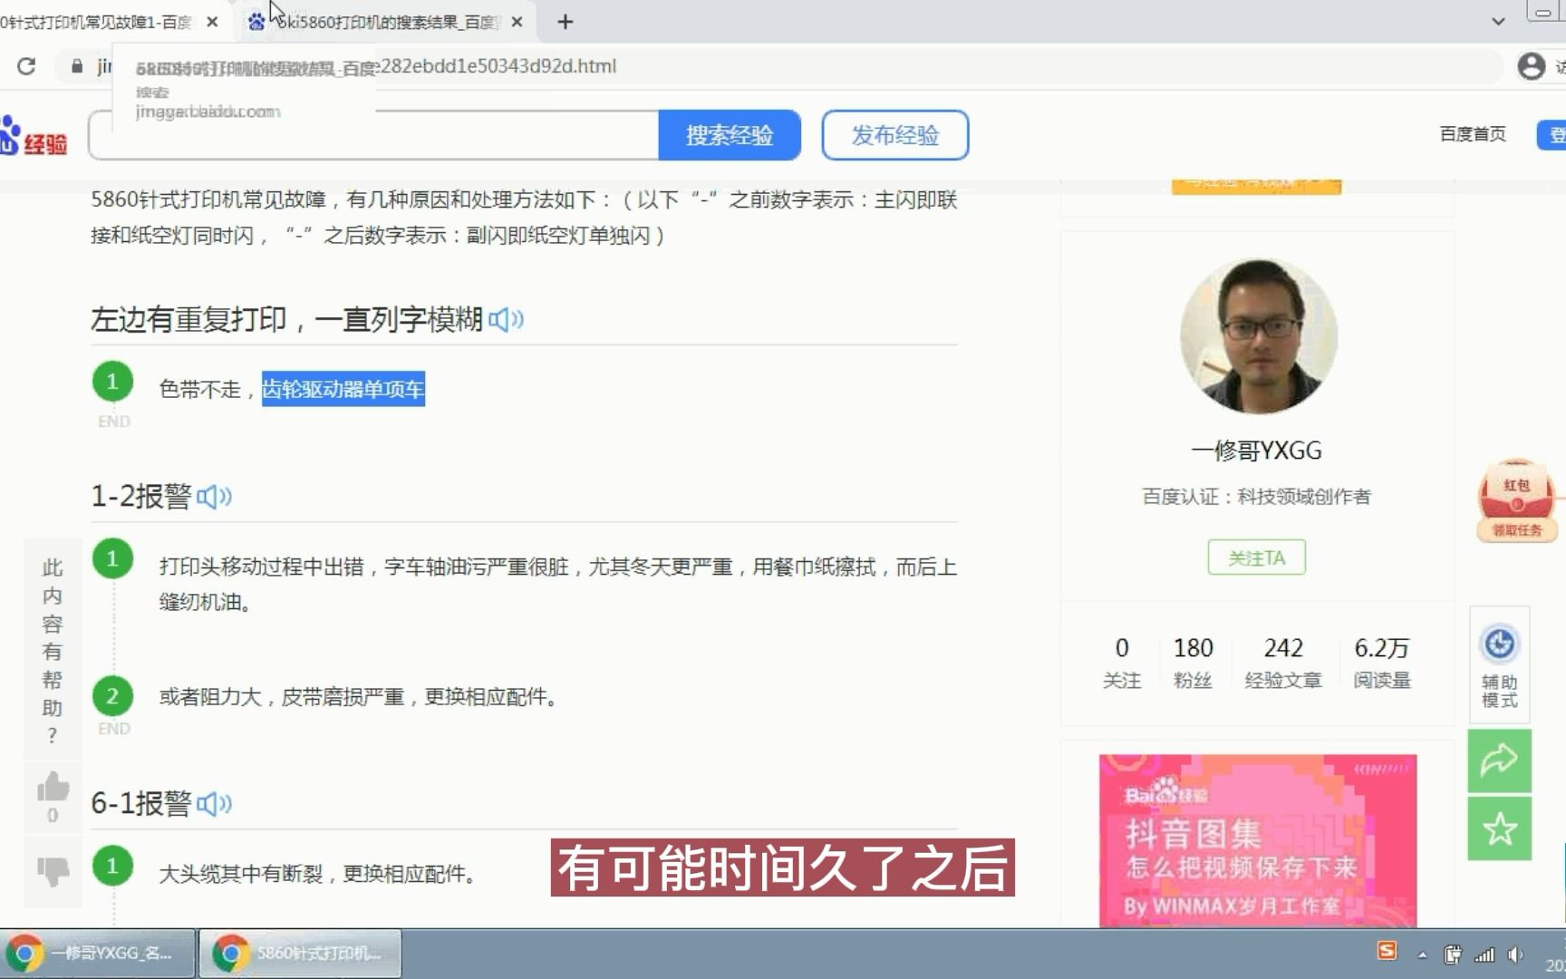Switch to oki5860打印机的搜索结果 tab
This screenshot has height=979, width=1566.
pos(385,22)
